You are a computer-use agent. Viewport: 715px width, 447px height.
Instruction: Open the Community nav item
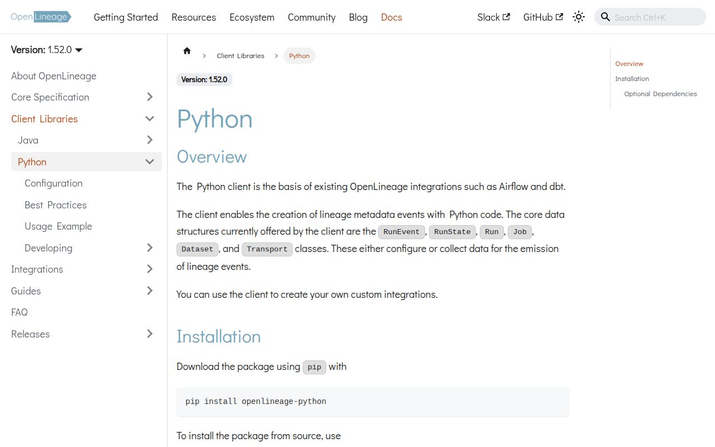[312, 17]
